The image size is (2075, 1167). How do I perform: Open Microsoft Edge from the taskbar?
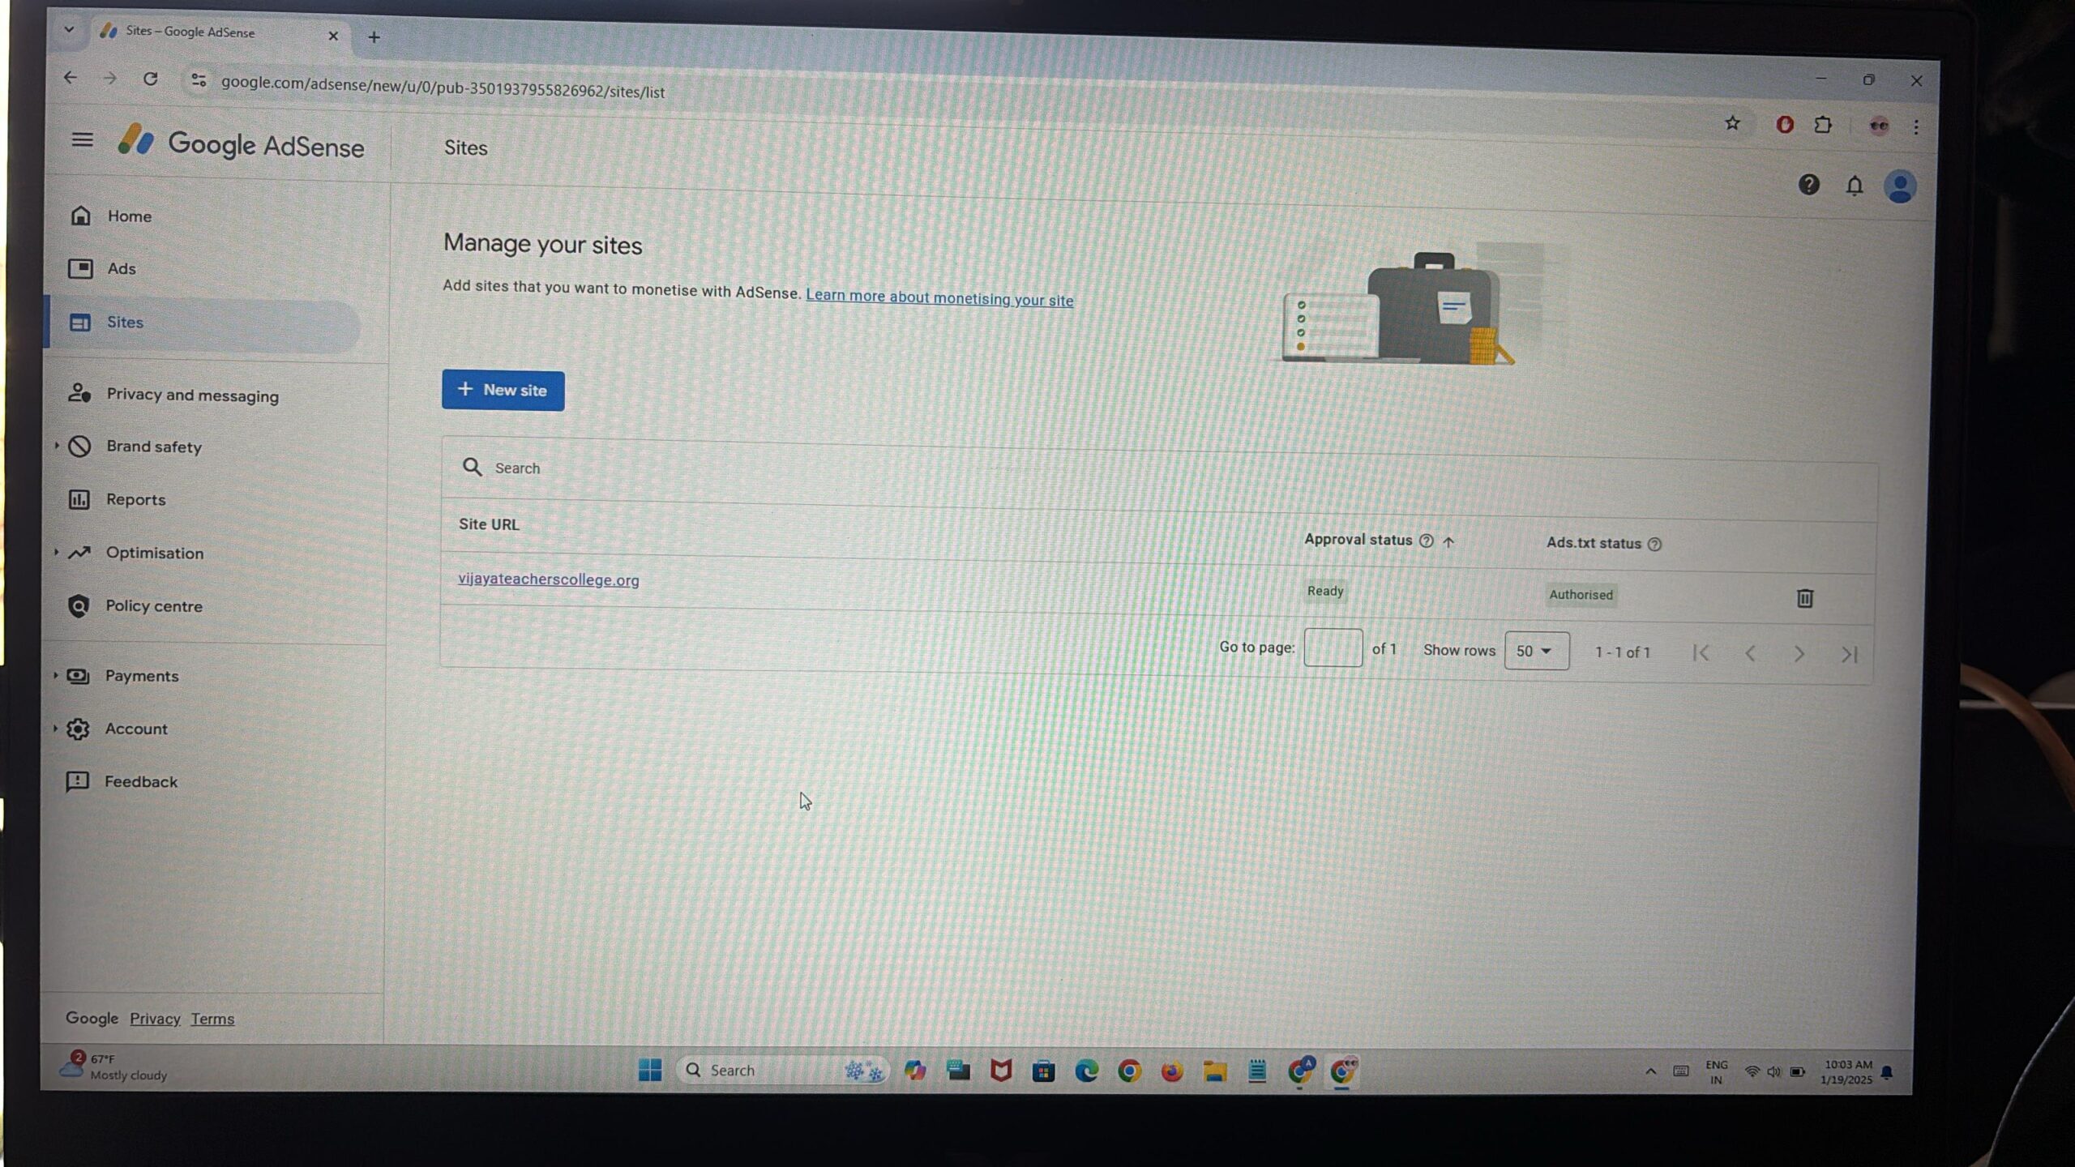click(1086, 1071)
